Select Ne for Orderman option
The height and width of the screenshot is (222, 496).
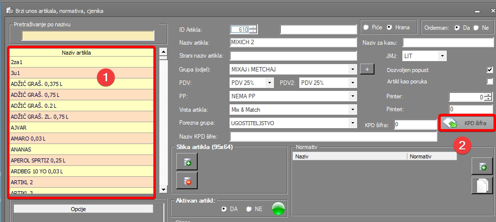click(476, 27)
